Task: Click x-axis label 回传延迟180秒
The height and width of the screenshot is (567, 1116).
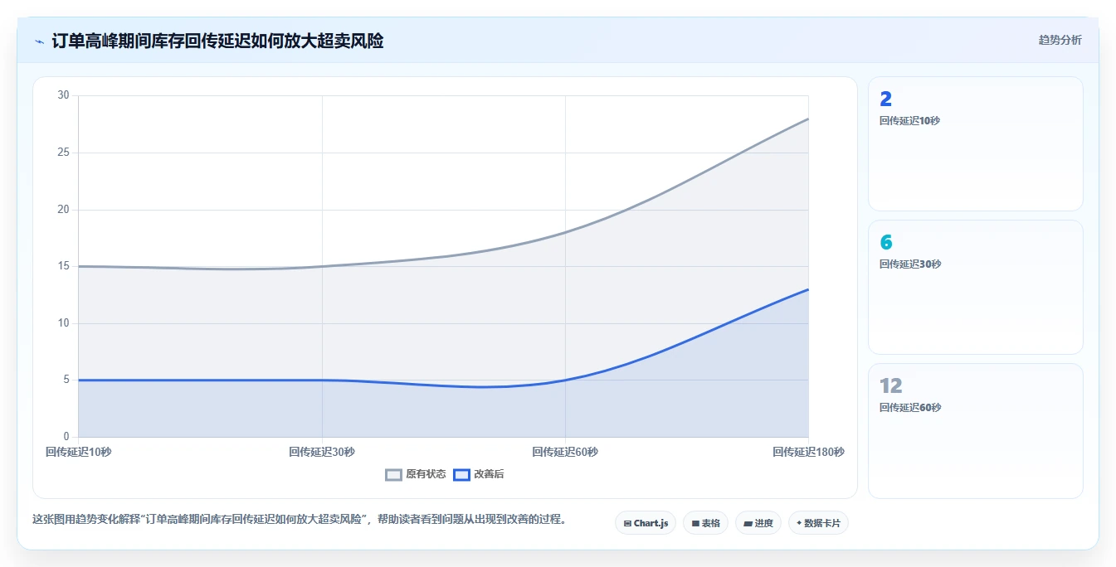Action: point(808,452)
